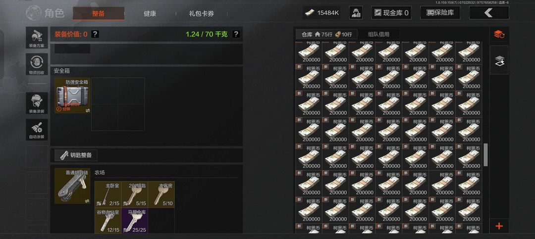Click the 钥匙整备 button
Screen dimensions: 535x239
pos(76,155)
